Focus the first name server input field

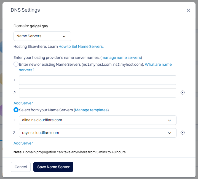[98, 80]
